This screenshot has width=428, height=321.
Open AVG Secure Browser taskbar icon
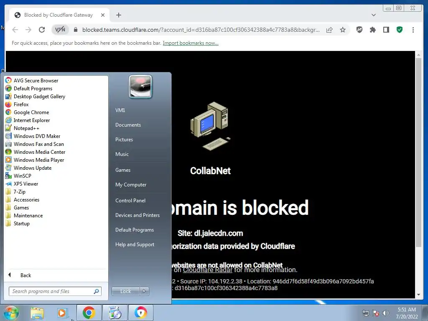[140, 313]
